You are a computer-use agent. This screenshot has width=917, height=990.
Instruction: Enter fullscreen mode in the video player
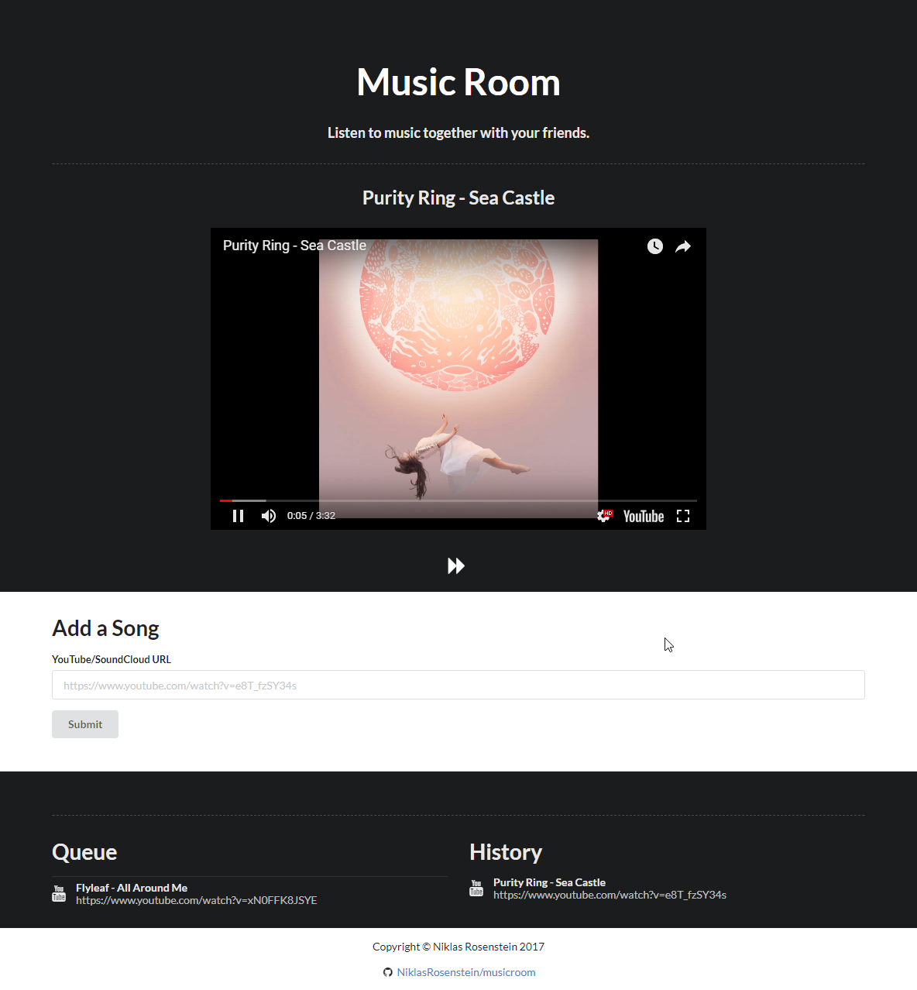[683, 516]
